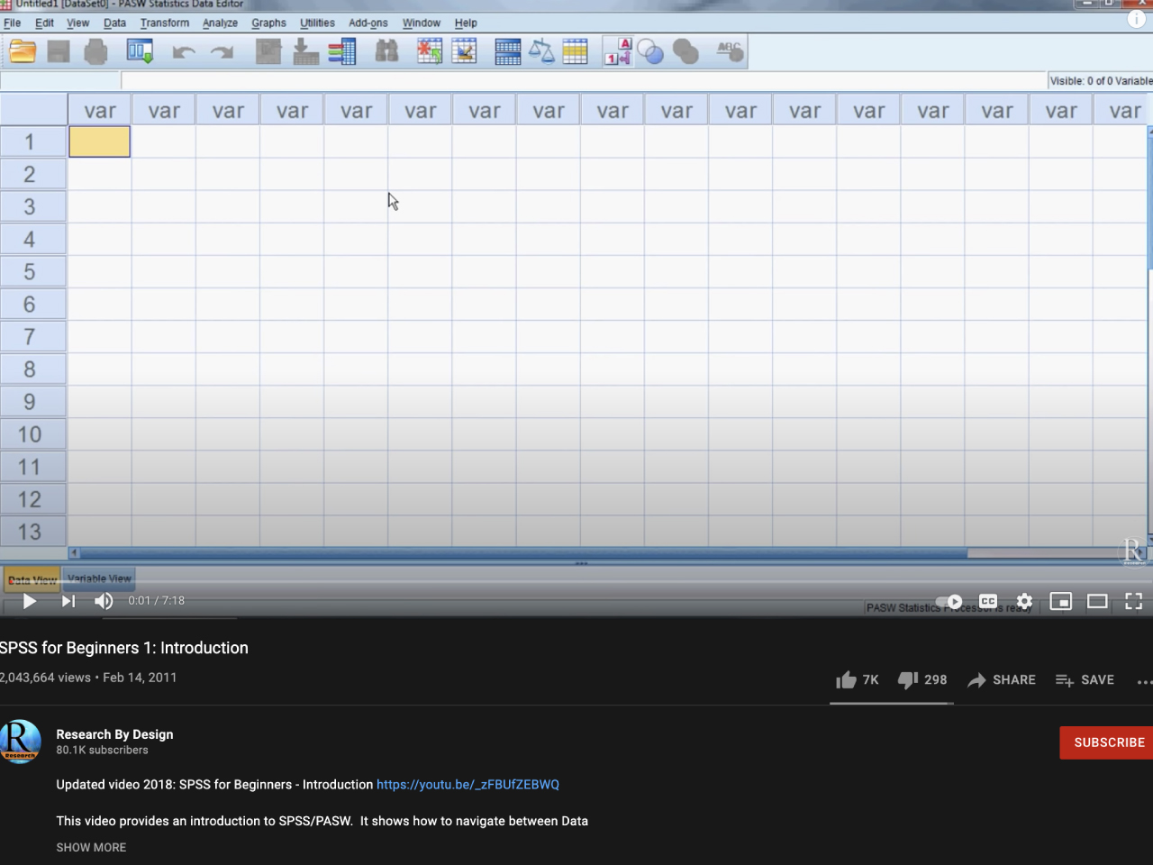Open the Analyze menu
Screen dimensions: 1153x865
[x=220, y=23]
